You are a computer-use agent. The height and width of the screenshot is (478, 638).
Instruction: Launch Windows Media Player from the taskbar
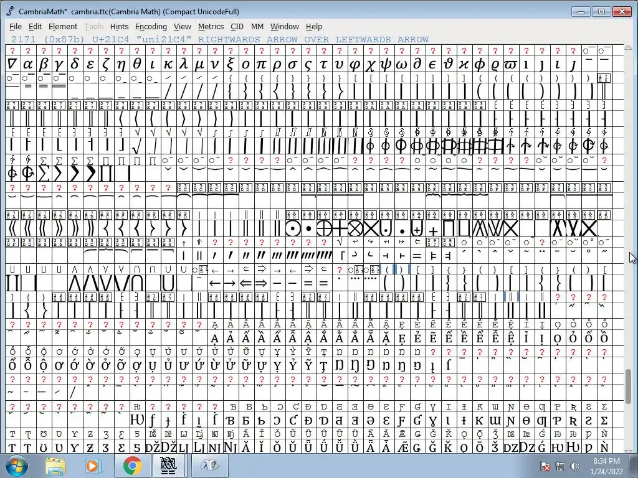[x=92, y=466]
